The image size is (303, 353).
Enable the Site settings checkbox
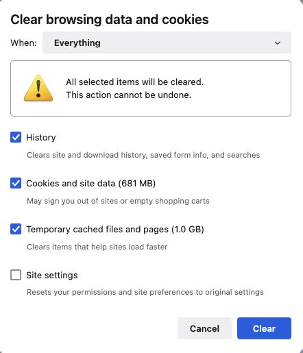(x=16, y=275)
